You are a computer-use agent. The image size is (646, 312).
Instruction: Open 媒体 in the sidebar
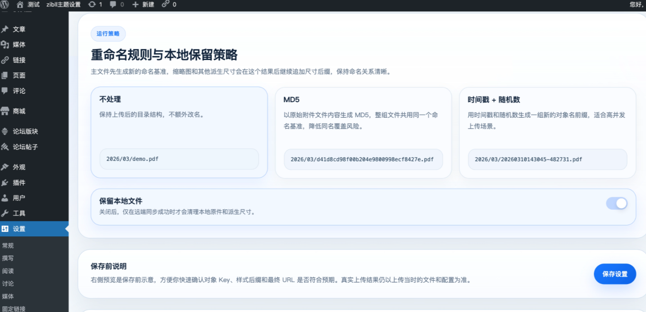pos(19,44)
